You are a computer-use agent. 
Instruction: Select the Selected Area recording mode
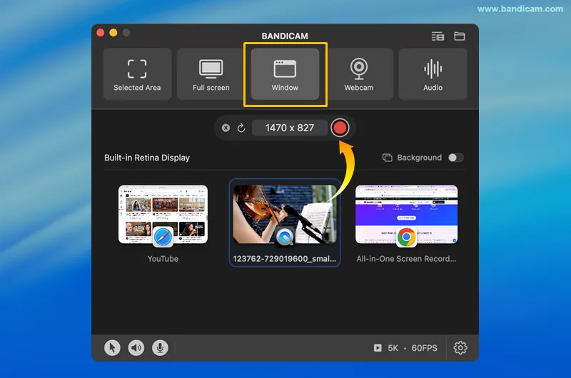click(x=137, y=74)
